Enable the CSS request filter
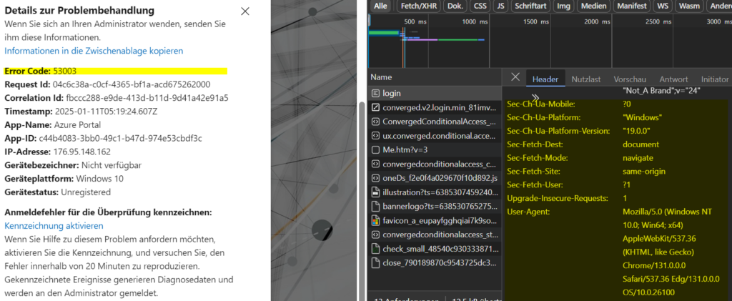 480,6
